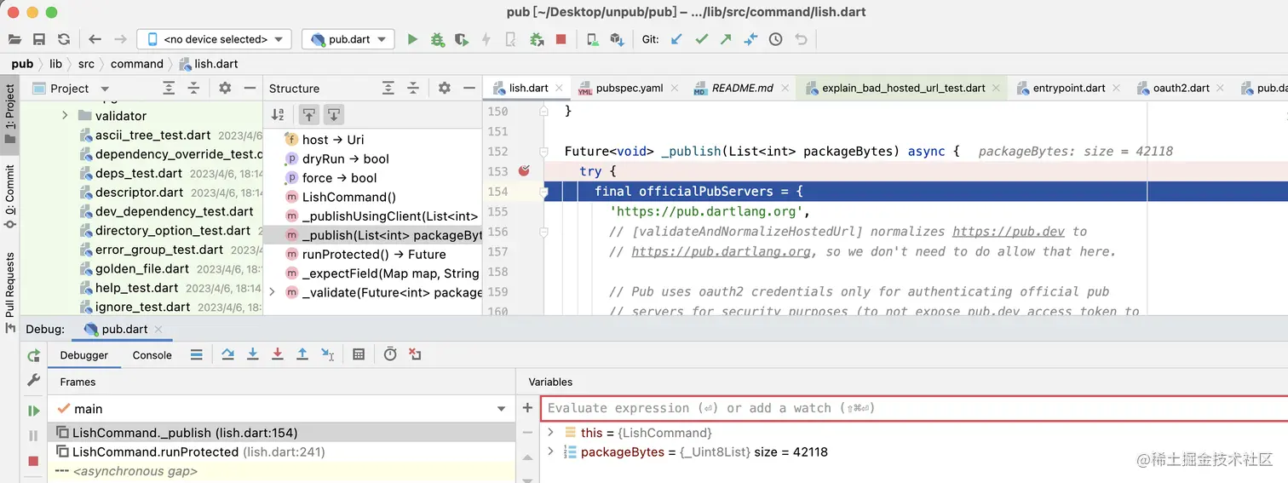Toggle breakpoint on line 153

pos(524,171)
